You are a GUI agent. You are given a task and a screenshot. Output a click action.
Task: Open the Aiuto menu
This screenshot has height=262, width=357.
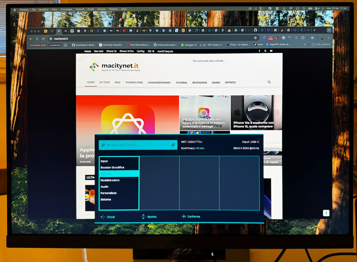click(x=124, y=9)
